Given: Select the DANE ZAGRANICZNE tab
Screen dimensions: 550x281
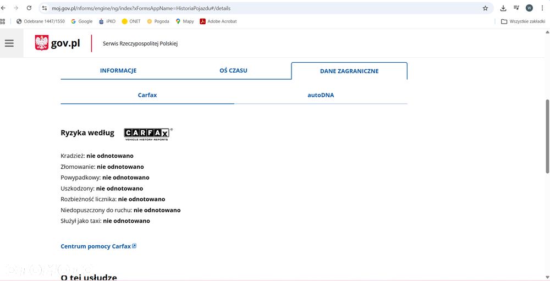Looking at the screenshot, I should pyautogui.click(x=349, y=71).
